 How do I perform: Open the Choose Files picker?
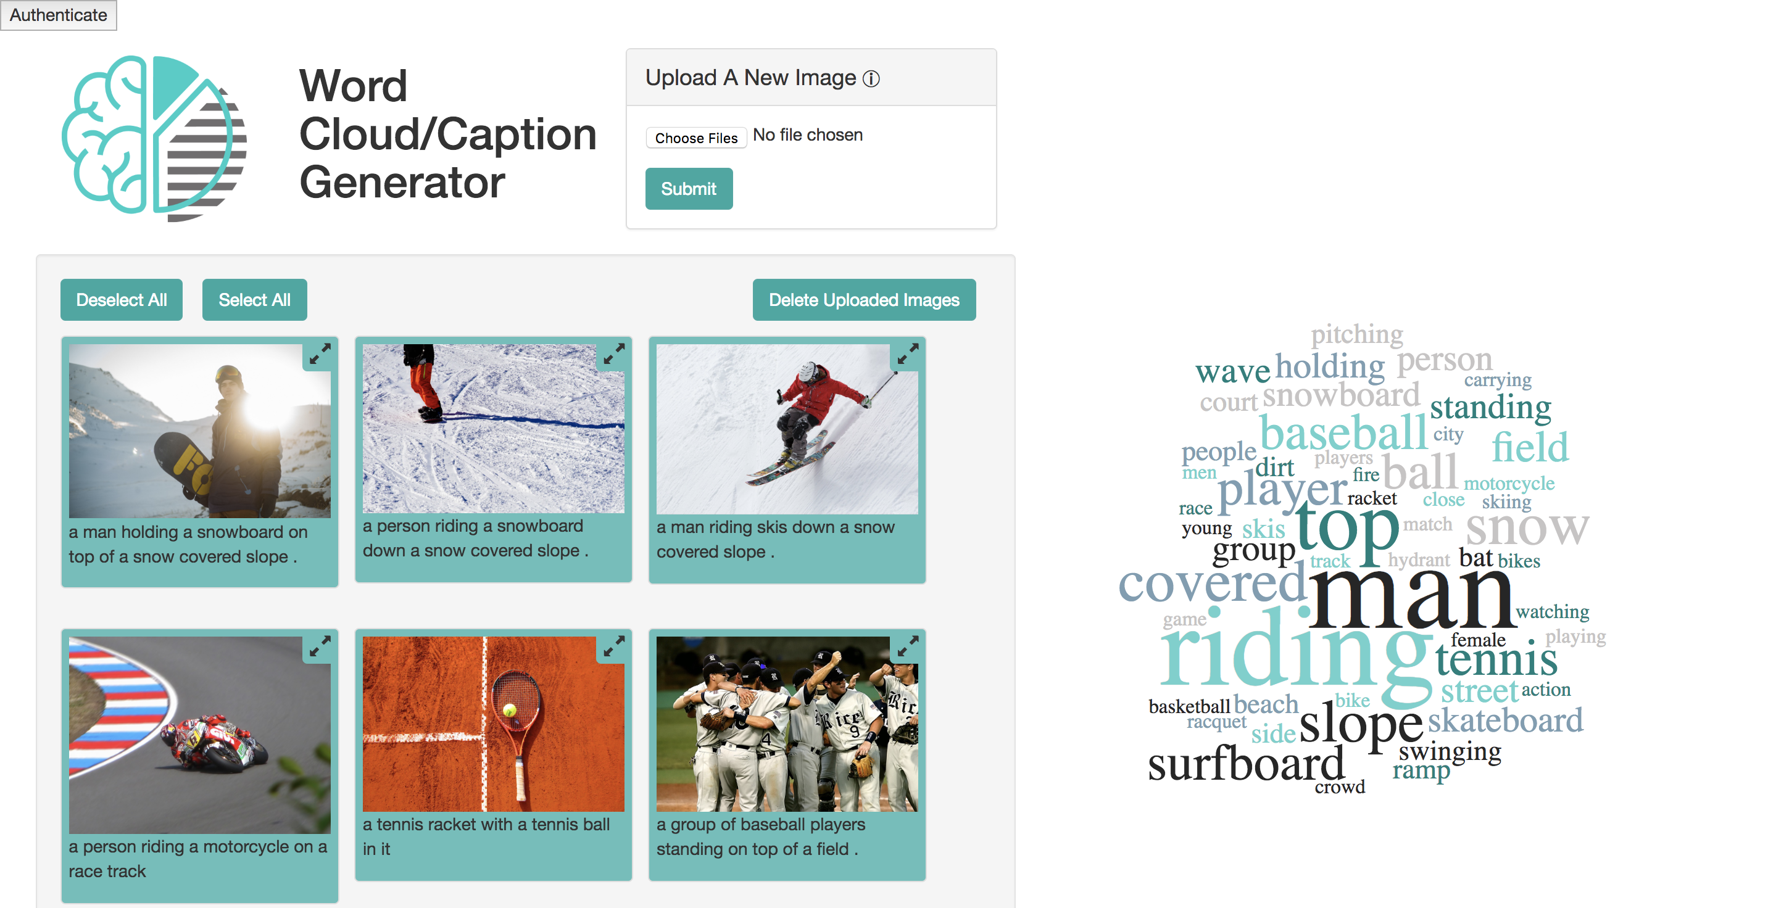coord(696,138)
